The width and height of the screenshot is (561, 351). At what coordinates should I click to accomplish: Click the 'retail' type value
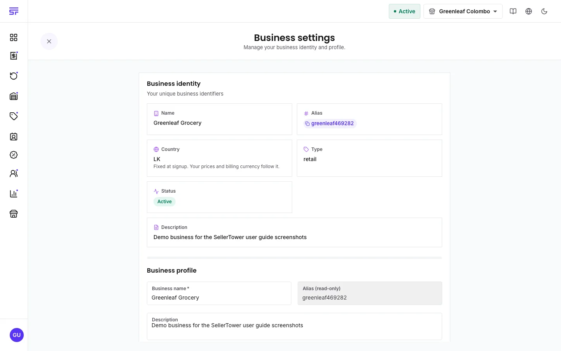[310, 159]
